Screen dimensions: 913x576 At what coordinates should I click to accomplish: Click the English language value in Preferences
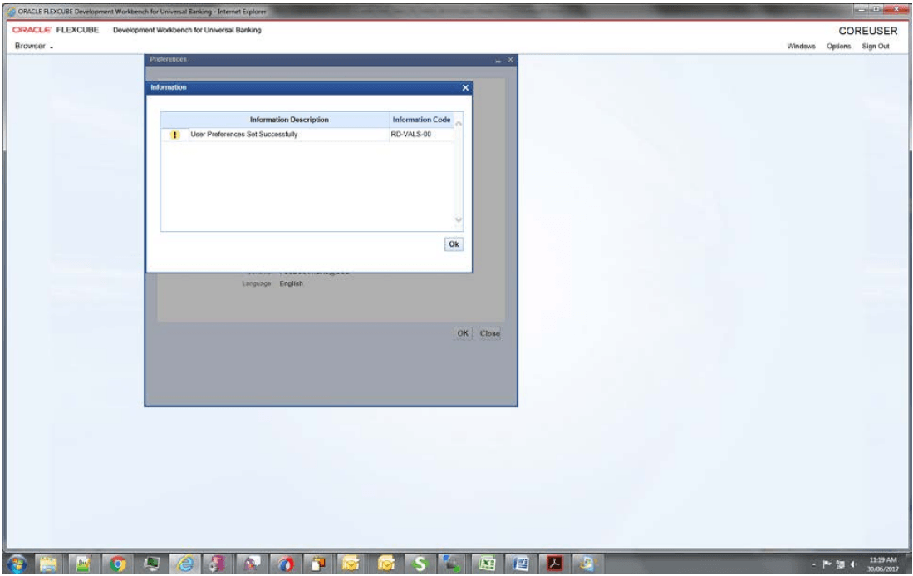291,283
